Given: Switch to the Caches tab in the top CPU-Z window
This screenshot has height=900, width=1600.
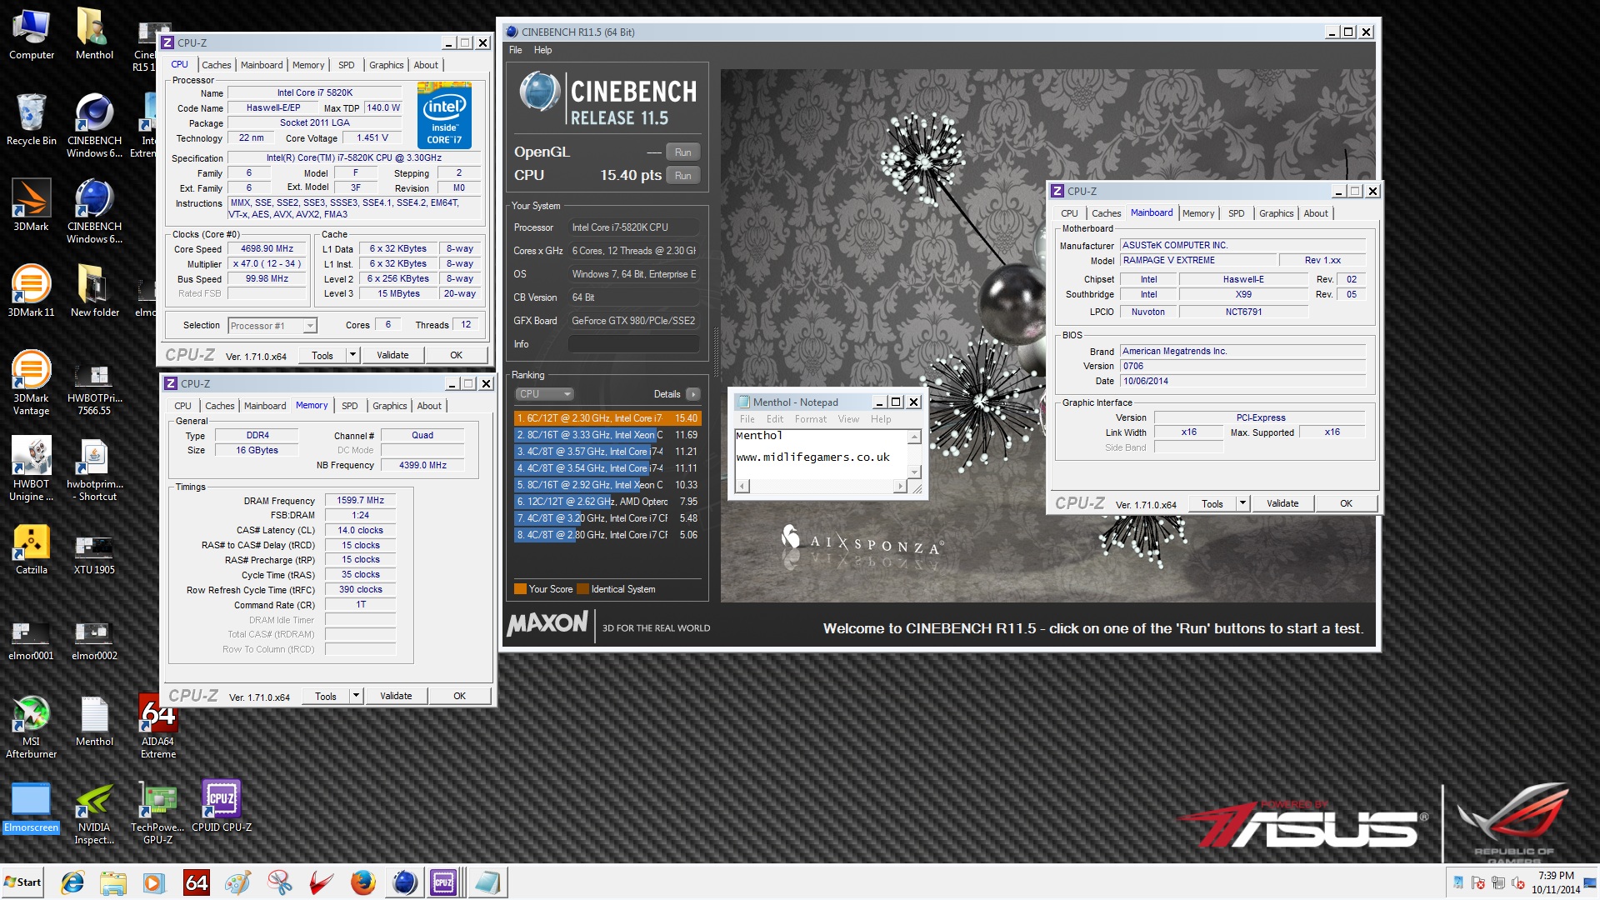Looking at the screenshot, I should (217, 65).
